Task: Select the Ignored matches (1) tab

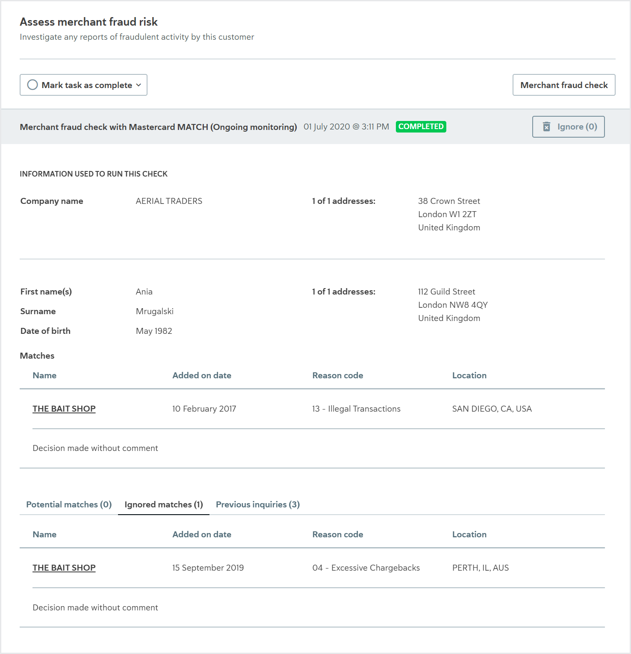Action: 164,504
